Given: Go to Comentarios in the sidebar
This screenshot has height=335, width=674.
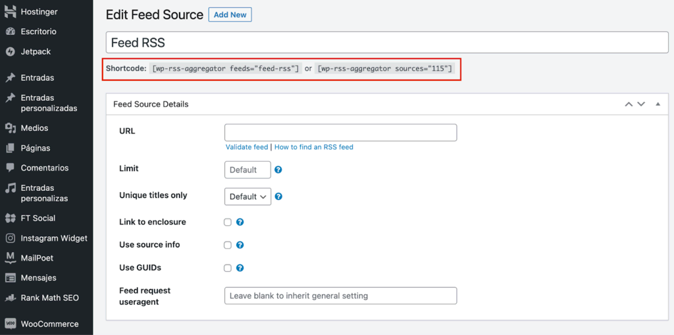Looking at the screenshot, I should tap(44, 168).
